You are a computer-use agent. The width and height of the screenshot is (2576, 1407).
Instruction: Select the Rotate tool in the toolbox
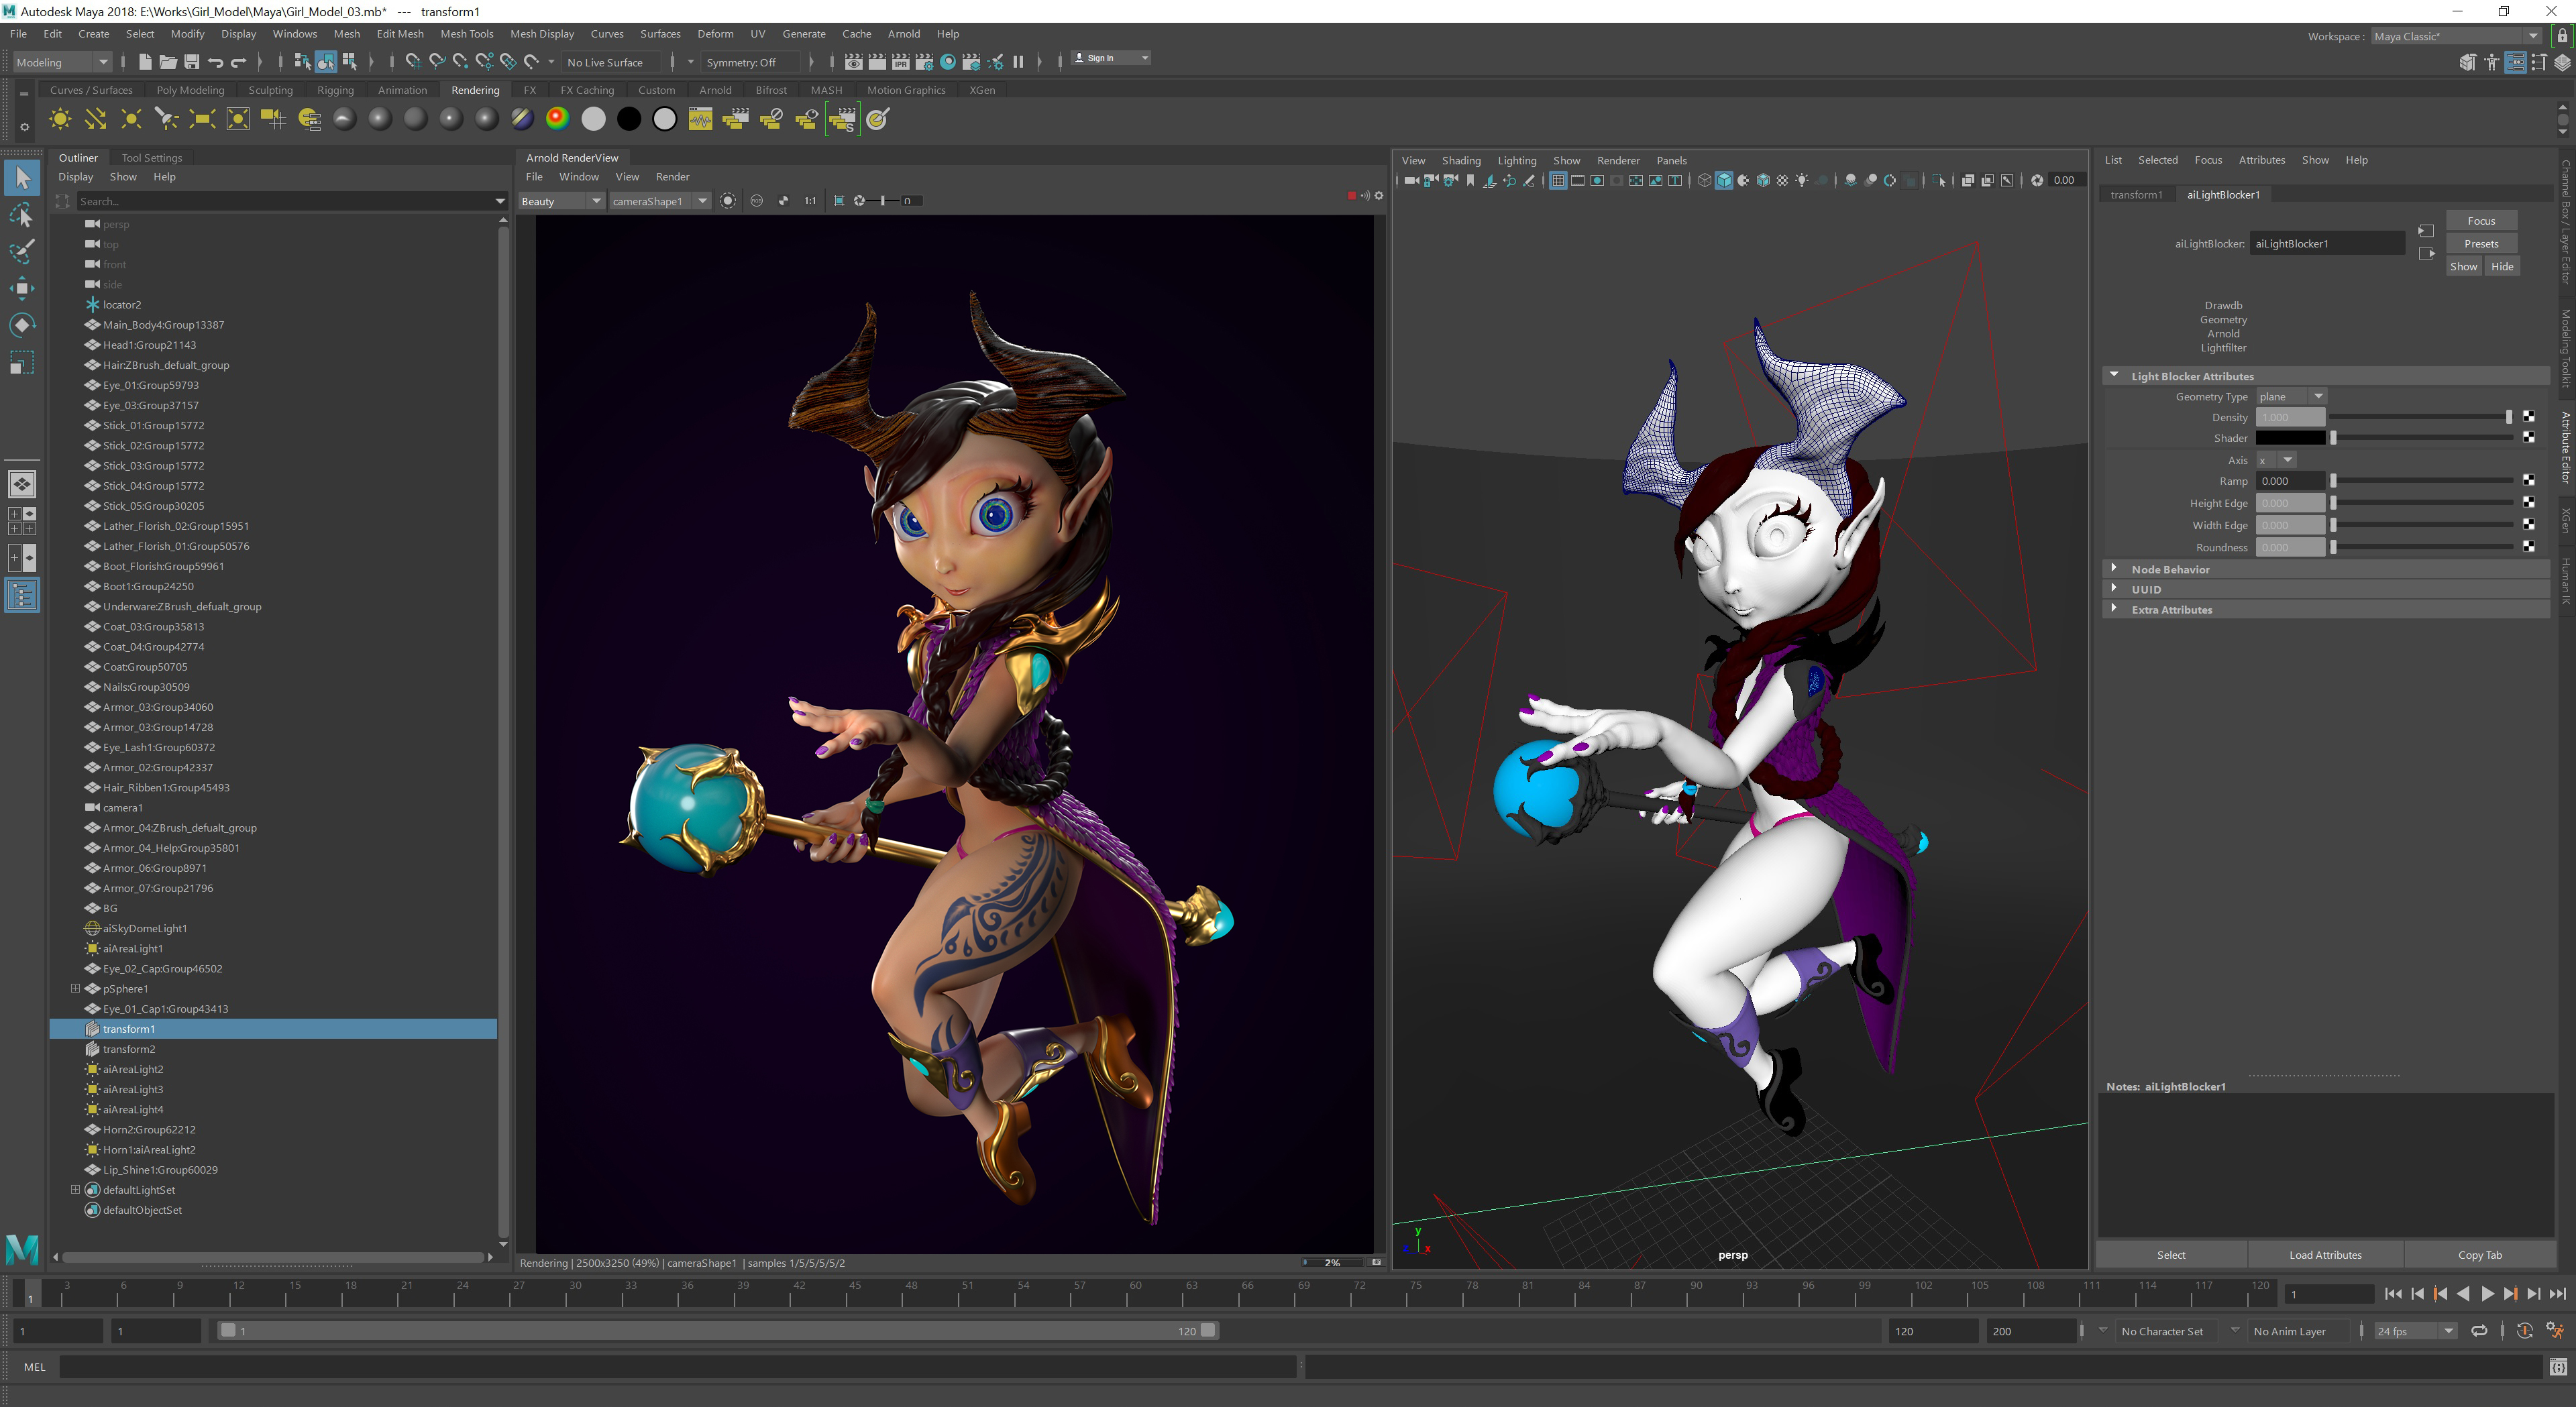(22, 325)
